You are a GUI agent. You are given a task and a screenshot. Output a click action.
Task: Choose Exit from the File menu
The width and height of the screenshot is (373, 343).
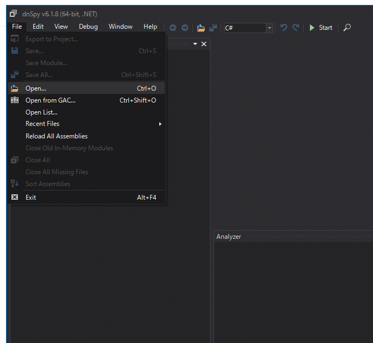(86, 198)
